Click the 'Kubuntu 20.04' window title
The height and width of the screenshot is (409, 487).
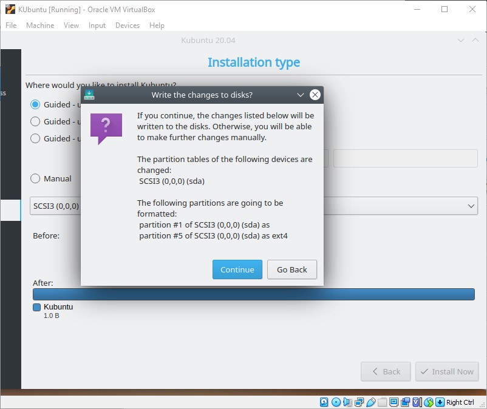point(208,40)
